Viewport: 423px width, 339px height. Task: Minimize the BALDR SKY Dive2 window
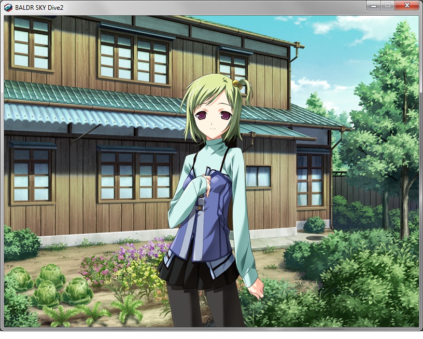pos(374,5)
